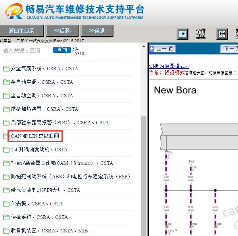238x236 pixels.
Task: Open folder icon for 收音机装置
Action: click(x=6, y=231)
